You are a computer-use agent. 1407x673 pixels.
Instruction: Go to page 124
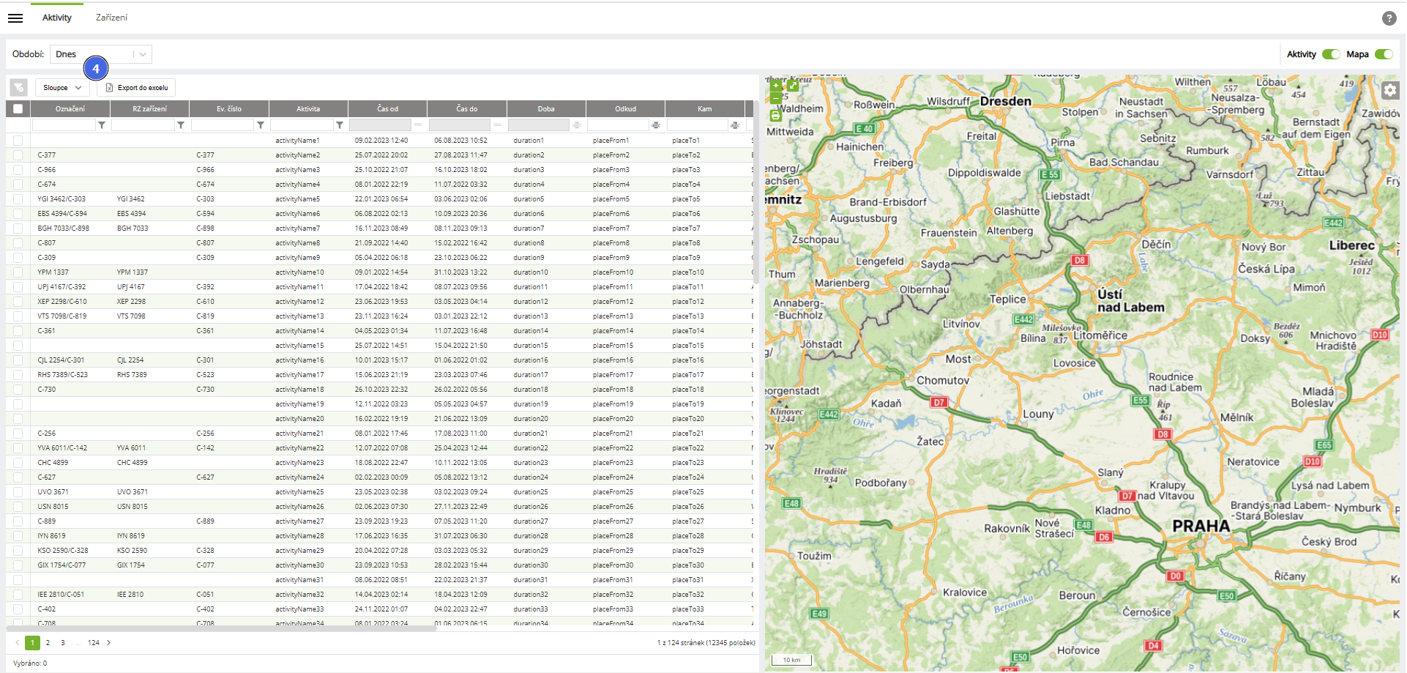click(94, 643)
